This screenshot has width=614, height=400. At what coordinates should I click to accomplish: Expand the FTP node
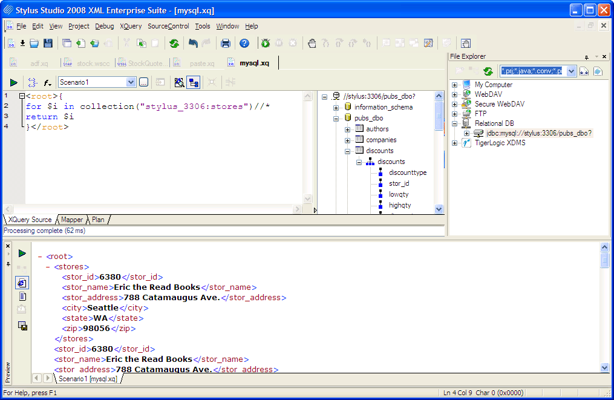tap(455, 114)
